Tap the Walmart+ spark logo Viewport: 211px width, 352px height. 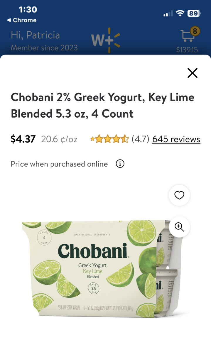(105, 40)
